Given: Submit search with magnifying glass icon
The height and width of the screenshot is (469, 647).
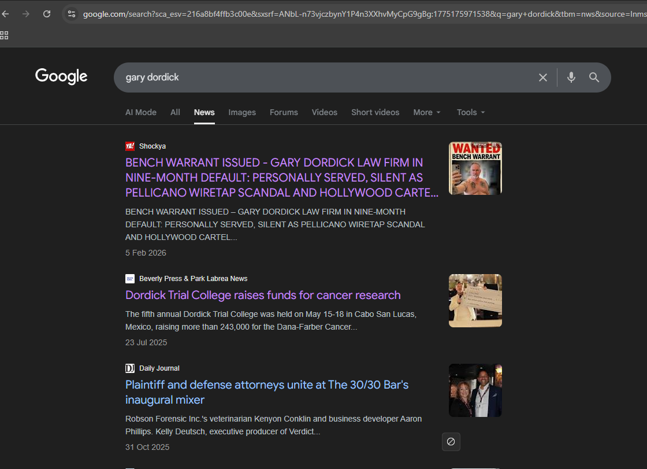Looking at the screenshot, I should [594, 77].
